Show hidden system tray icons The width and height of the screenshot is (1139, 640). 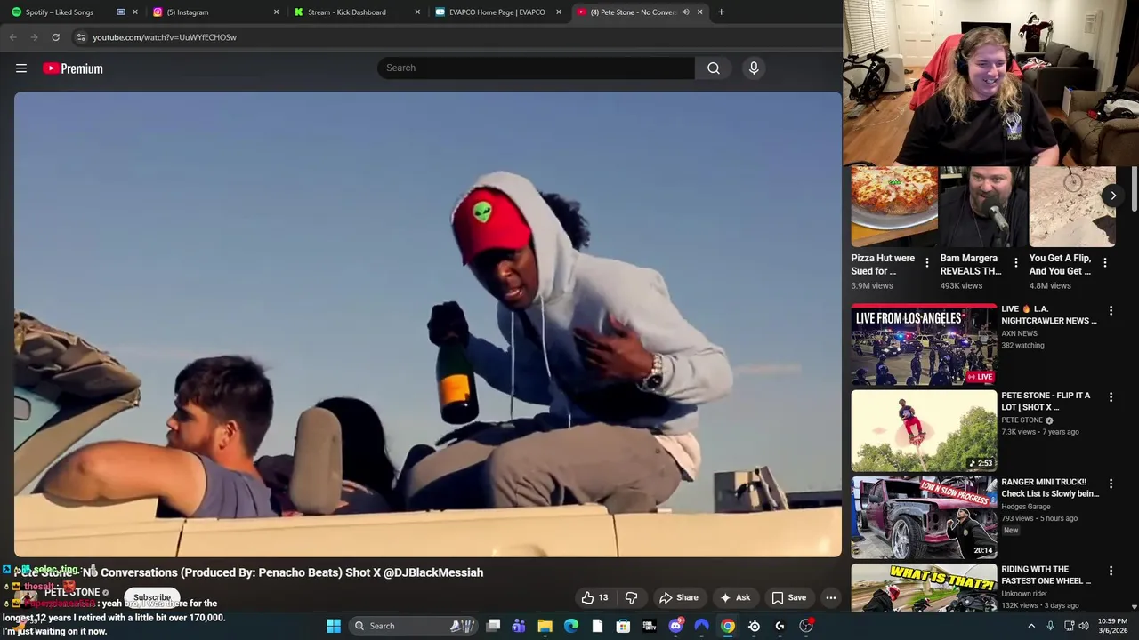[x=1031, y=626]
